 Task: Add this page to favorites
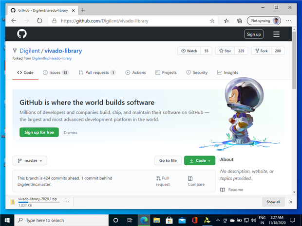[212, 21]
